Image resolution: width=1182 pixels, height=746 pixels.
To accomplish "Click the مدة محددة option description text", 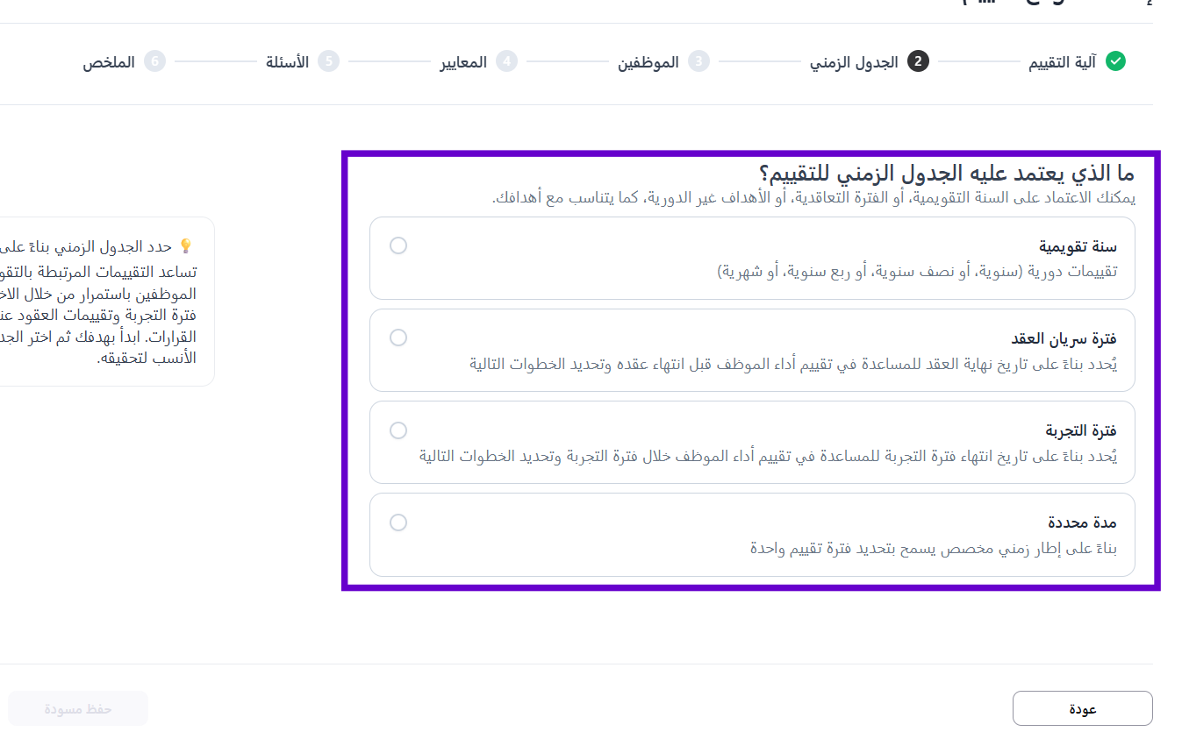I will click(933, 549).
